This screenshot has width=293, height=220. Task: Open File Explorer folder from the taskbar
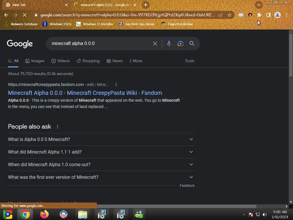pos(83,214)
